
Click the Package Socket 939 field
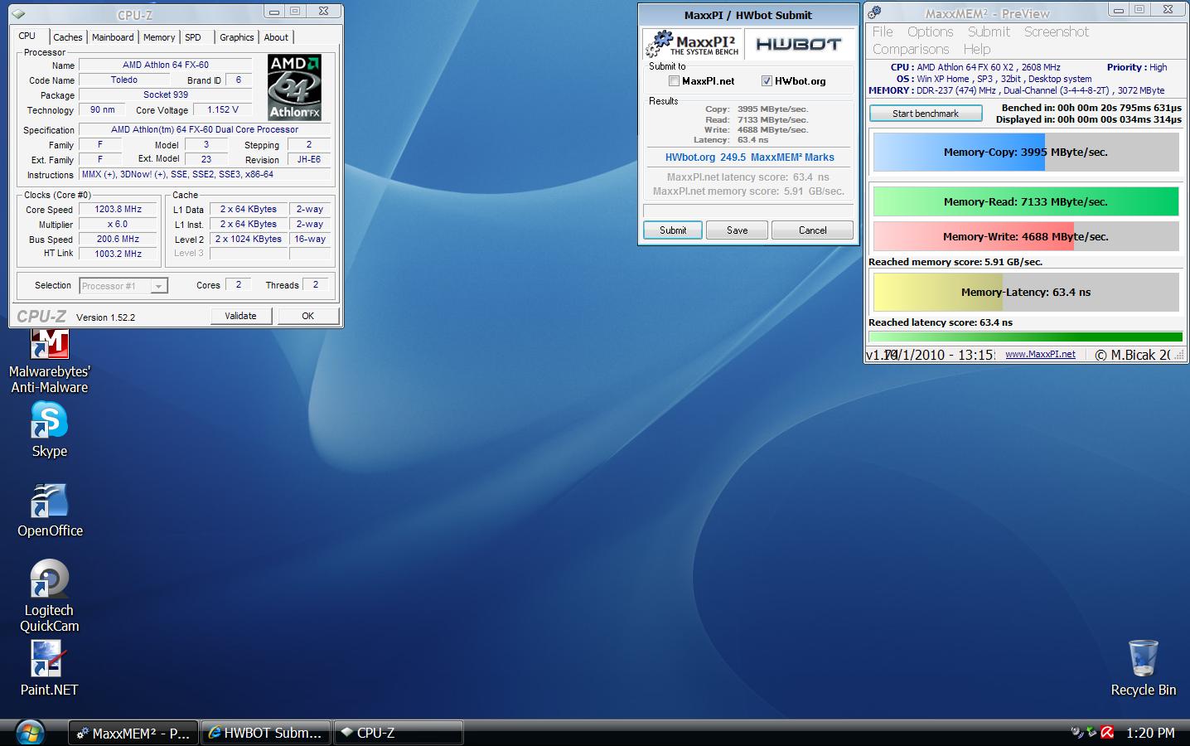166,95
